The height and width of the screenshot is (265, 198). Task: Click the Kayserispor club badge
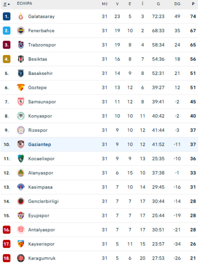(x=21, y=244)
